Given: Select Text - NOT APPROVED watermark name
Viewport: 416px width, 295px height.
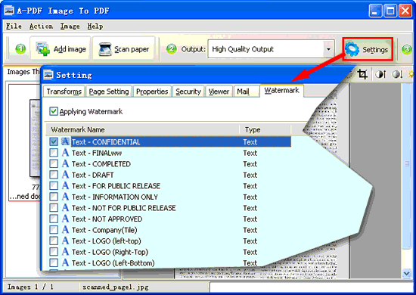Looking at the screenshot, I should click(x=107, y=219).
